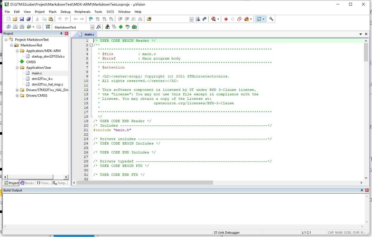Open the Flash menu
The image size is (372, 237).
53,12
